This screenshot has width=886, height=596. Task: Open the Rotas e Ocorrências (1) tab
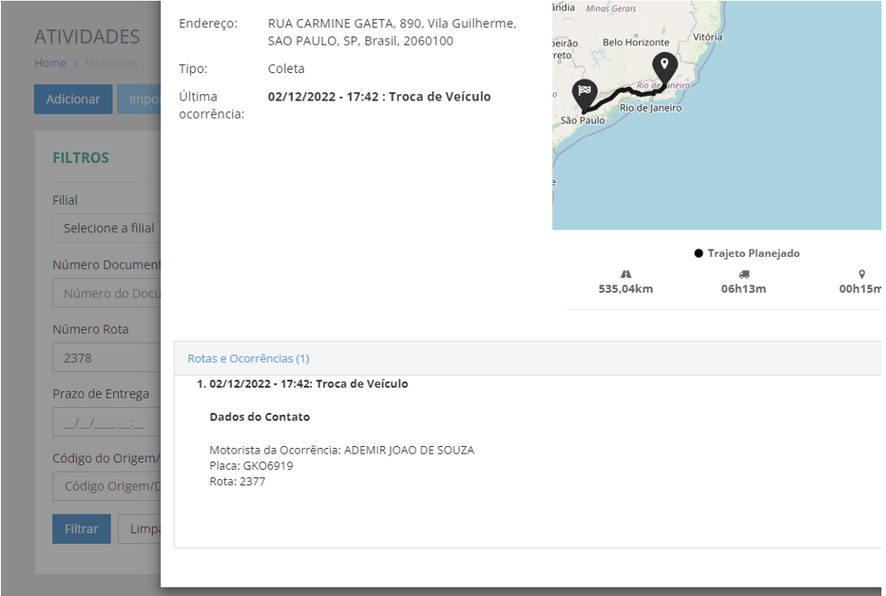(248, 358)
